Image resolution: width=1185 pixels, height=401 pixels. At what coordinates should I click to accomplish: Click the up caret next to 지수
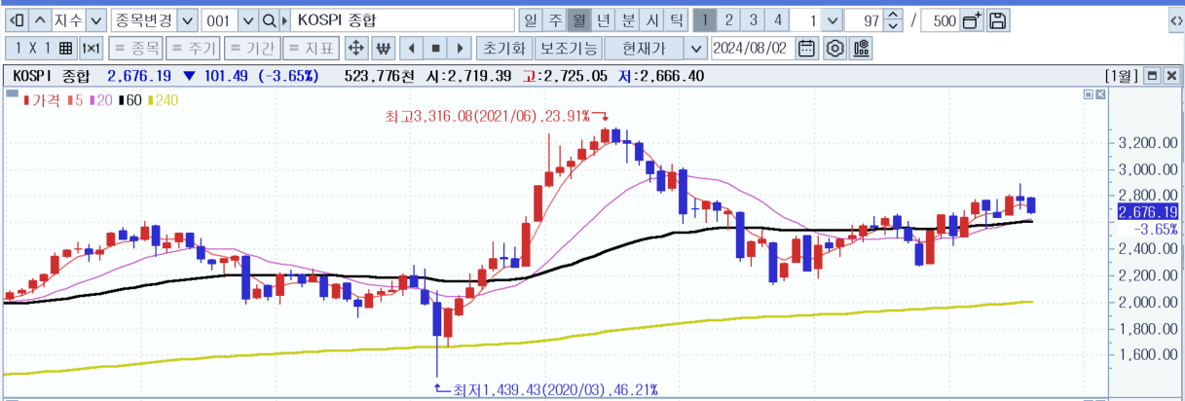tap(40, 19)
